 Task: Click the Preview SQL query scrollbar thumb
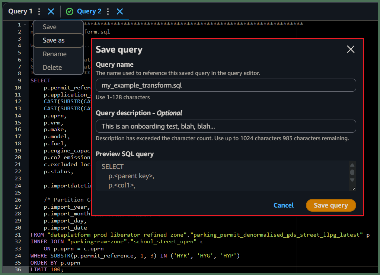tap(352, 172)
